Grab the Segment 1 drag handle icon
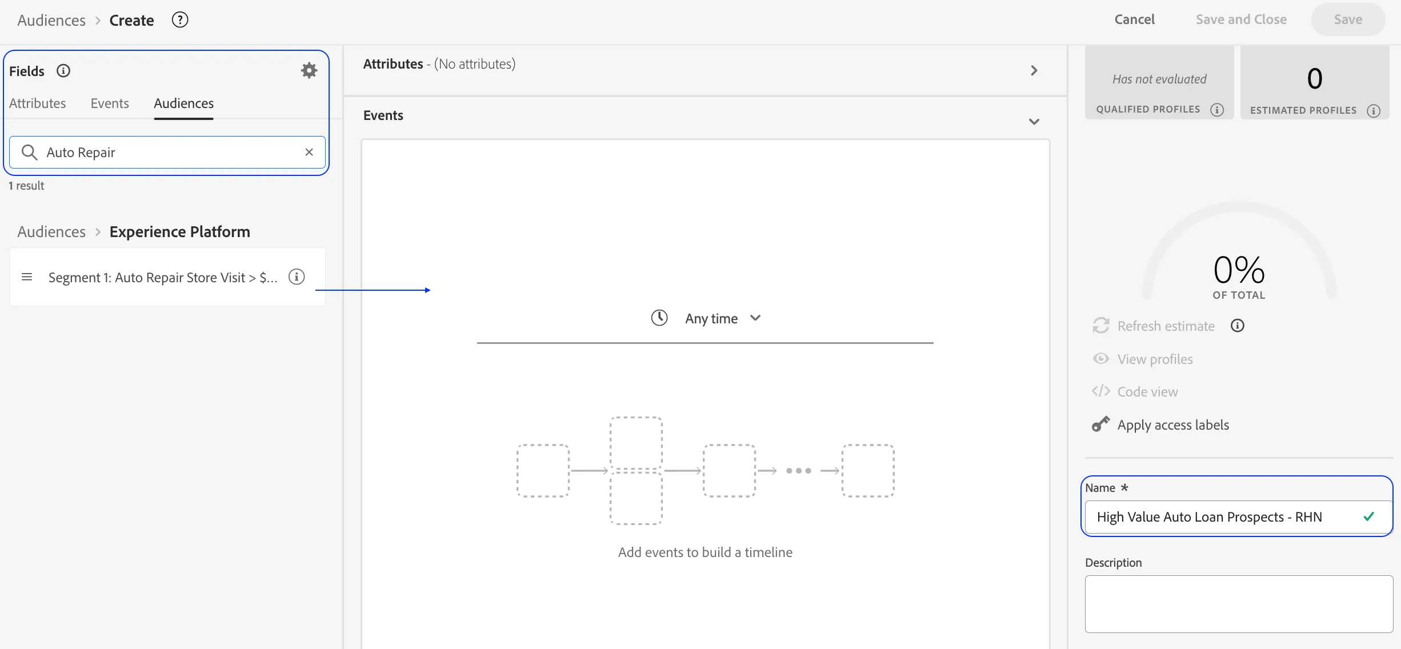Image resolution: width=1401 pixels, height=649 pixels. click(27, 277)
